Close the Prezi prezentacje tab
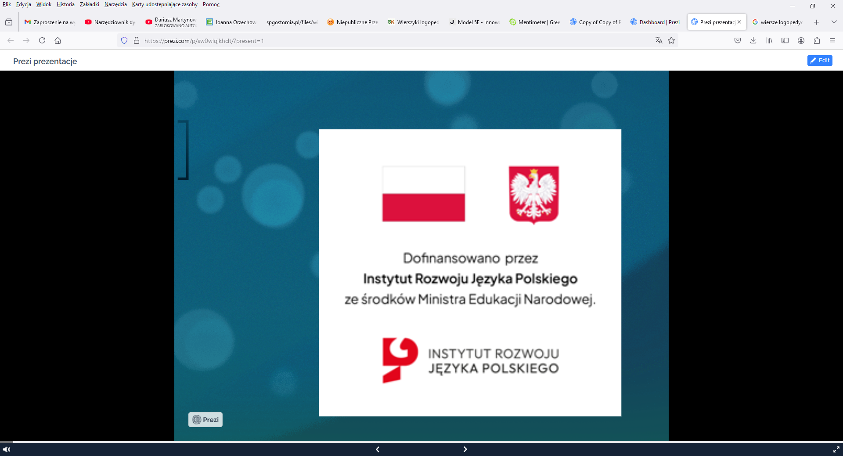 [x=739, y=22]
